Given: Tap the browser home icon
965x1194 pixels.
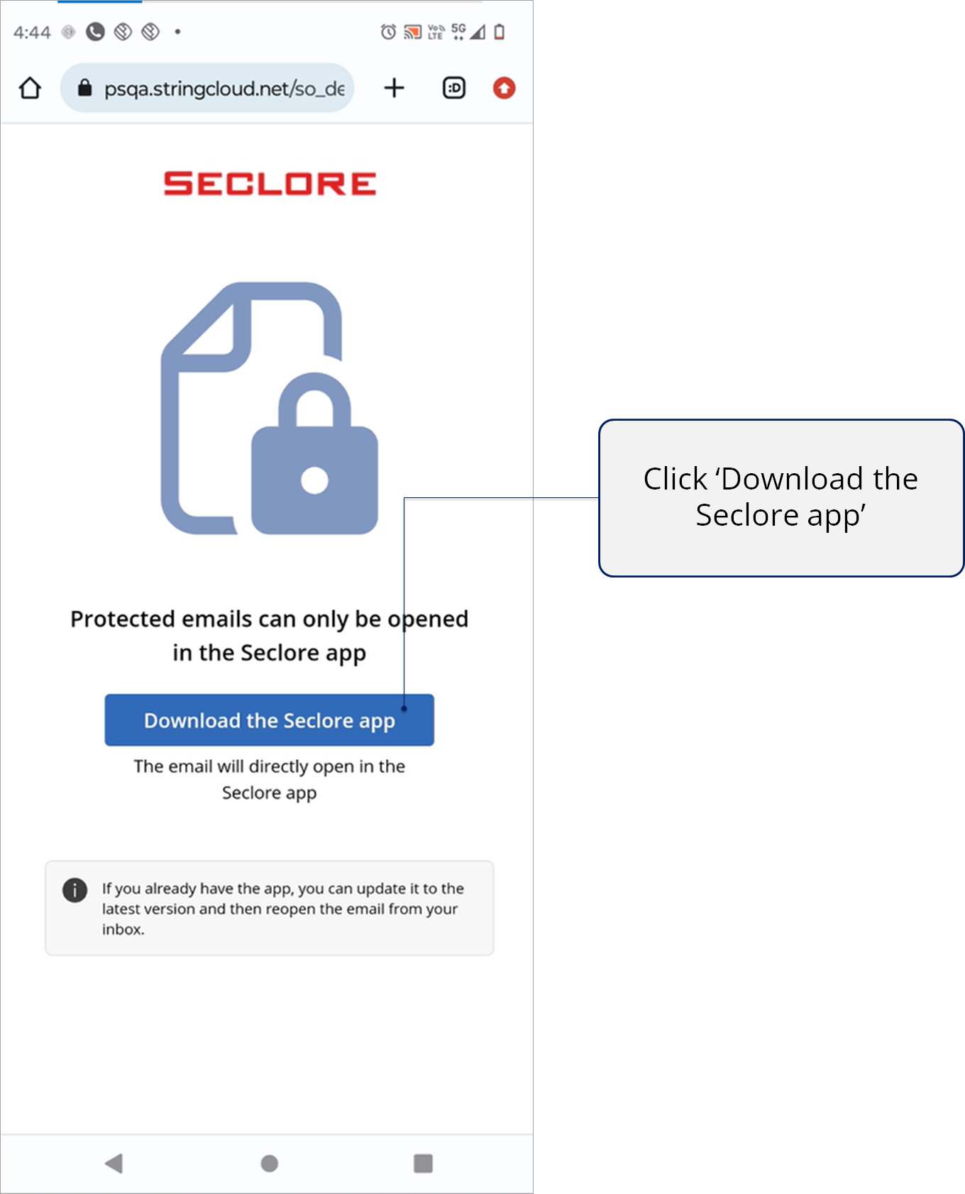Looking at the screenshot, I should [30, 88].
